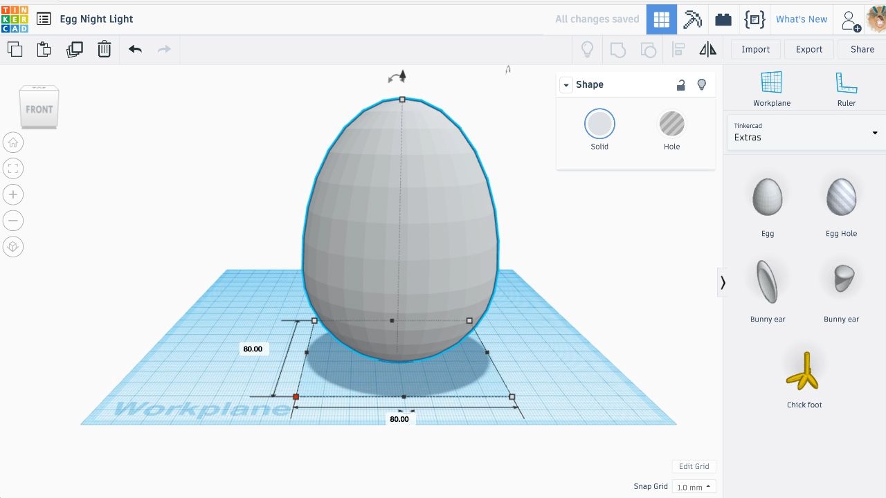The height and width of the screenshot is (498, 886).
Task: Click the Tinkercad logo
Action: 15,19
